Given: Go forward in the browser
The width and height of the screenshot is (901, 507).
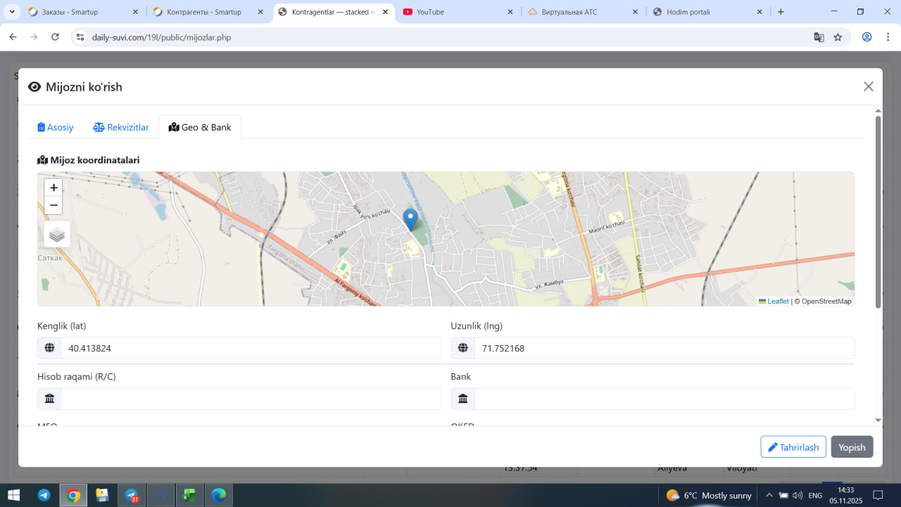Looking at the screenshot, I should [x=34, y=37].
